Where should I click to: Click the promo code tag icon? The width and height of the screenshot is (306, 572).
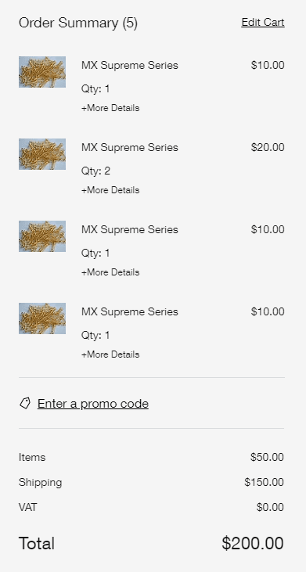[25, 403]
